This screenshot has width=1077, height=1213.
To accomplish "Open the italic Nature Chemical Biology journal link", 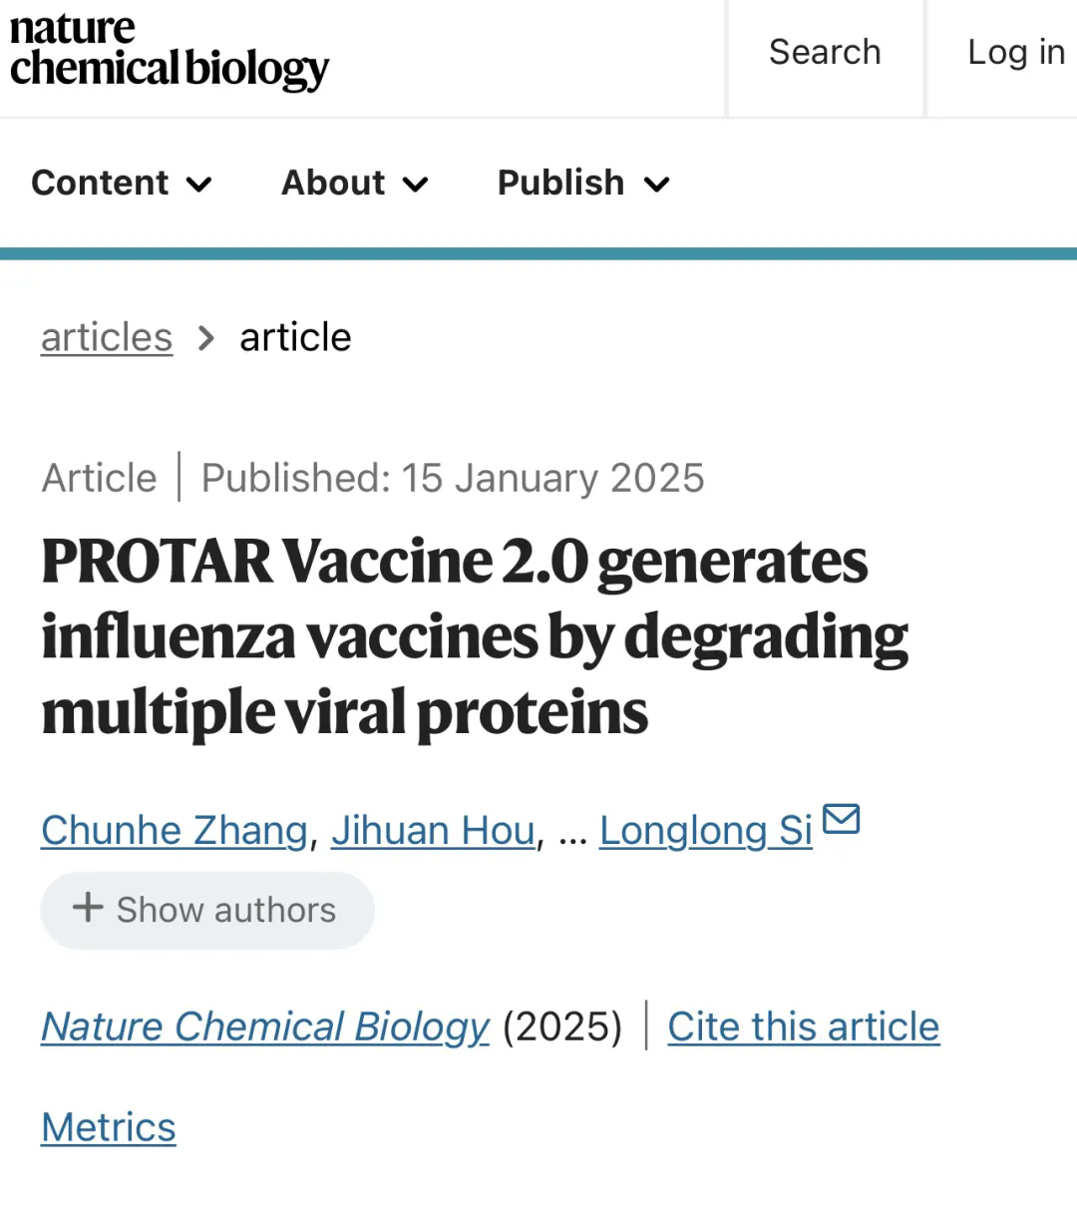I will point(265,1026).
